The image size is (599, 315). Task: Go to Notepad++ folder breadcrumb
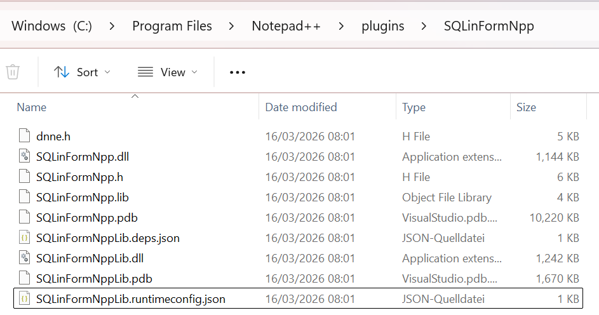point(286,26)
